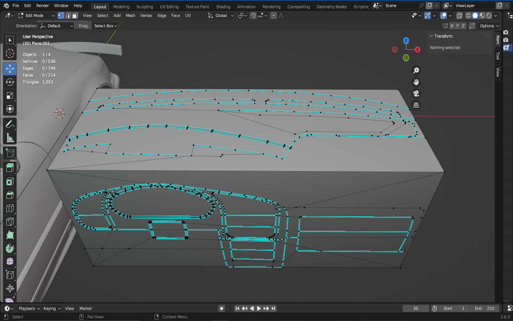The width and height of the screenshot is (513, 321).
Task: Toggle X-axis mirror
Action: tap(452, 26)
